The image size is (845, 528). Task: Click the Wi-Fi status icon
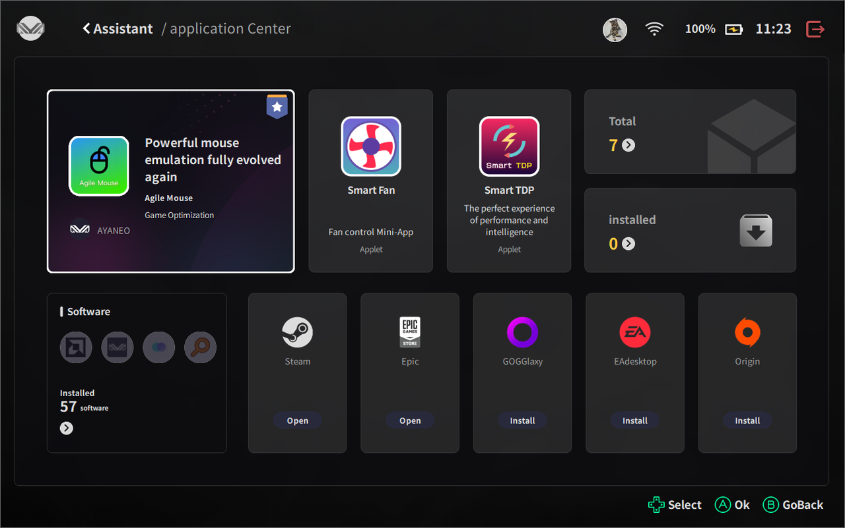tap(654, 29)
